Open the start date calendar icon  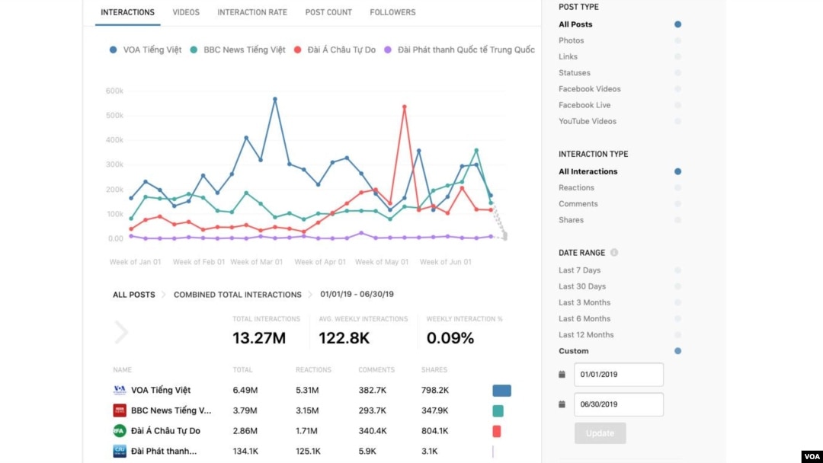click(x=562, y=375)
